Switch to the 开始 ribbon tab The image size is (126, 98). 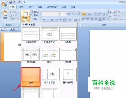pyautogui.click(x=12, y=7)
